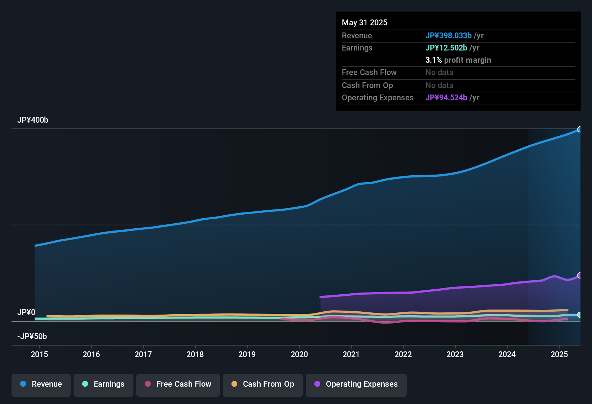Toggle Free Cash Flow legend button

[178, 384]
